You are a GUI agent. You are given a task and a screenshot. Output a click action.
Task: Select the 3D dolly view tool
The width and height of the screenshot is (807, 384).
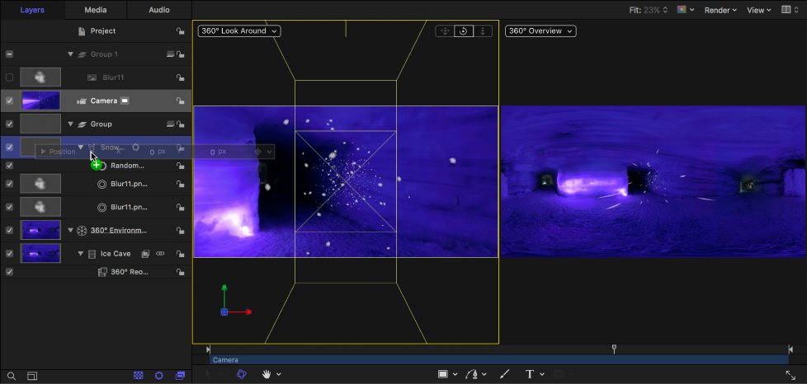pyautogui.click(x=483, y=31)
